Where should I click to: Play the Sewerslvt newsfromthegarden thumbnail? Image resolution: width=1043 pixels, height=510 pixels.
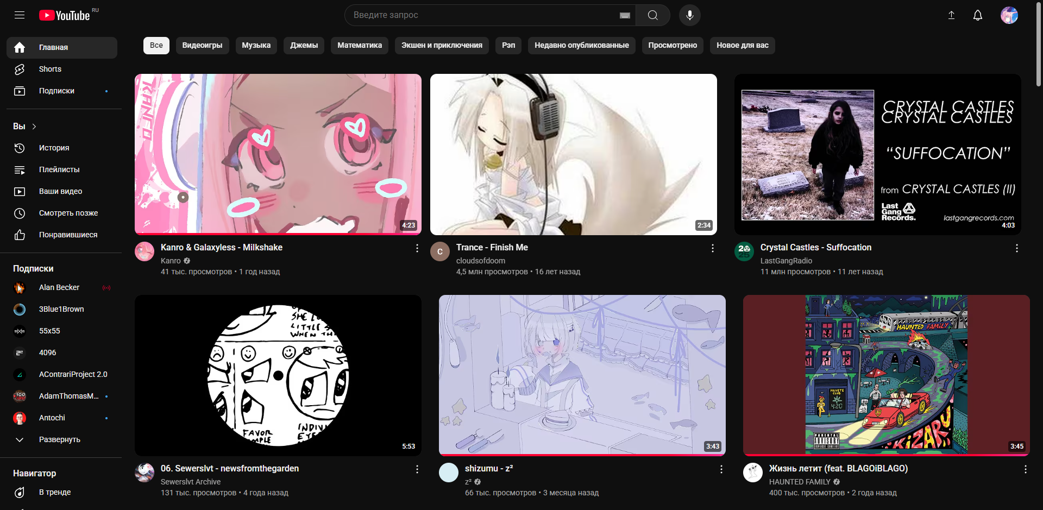[278, 375]
